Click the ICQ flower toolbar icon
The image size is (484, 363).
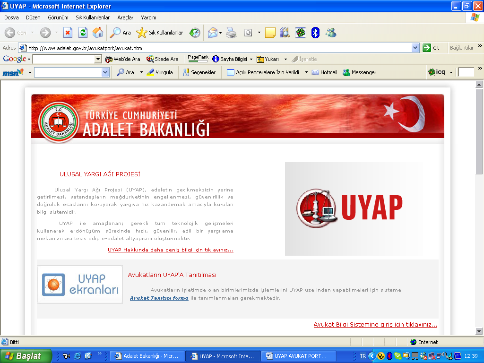[300, 33]
